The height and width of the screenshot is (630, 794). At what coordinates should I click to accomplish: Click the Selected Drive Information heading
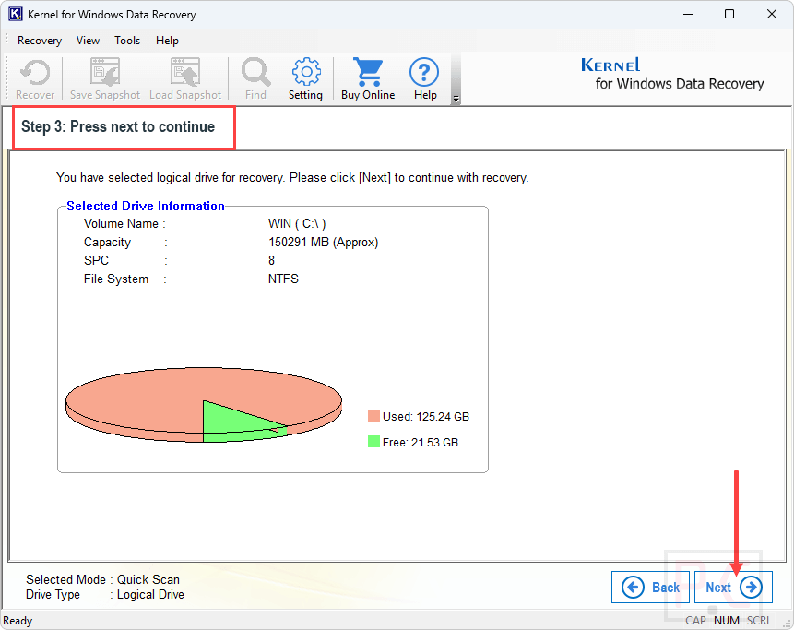[x=146, y=206]
